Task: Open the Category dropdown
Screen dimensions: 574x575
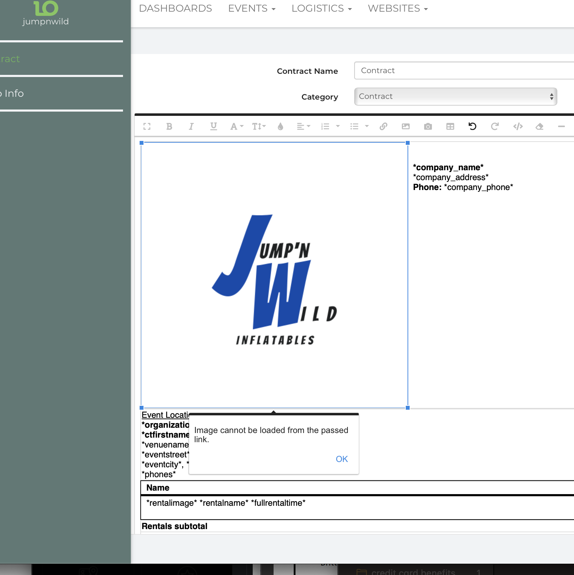Action: point(455,96)
